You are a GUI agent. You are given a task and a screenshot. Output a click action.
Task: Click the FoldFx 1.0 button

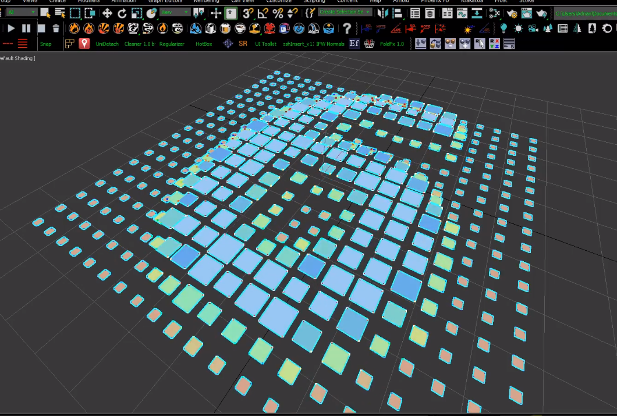pos(392,44)
